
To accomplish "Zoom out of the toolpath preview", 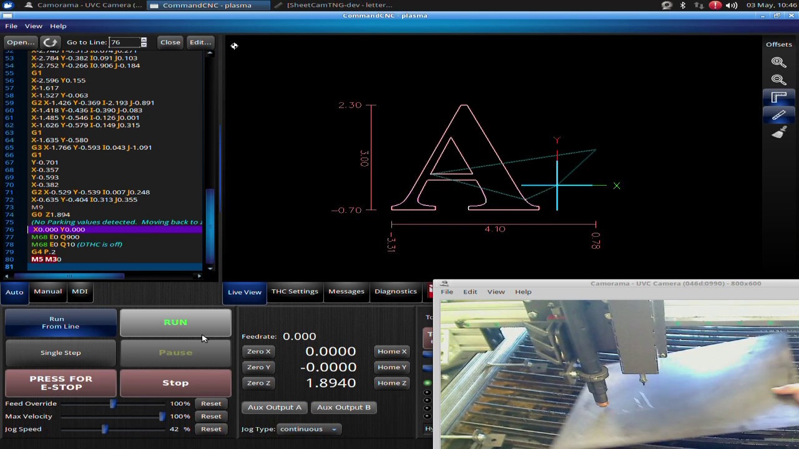I will pos(778,80).
